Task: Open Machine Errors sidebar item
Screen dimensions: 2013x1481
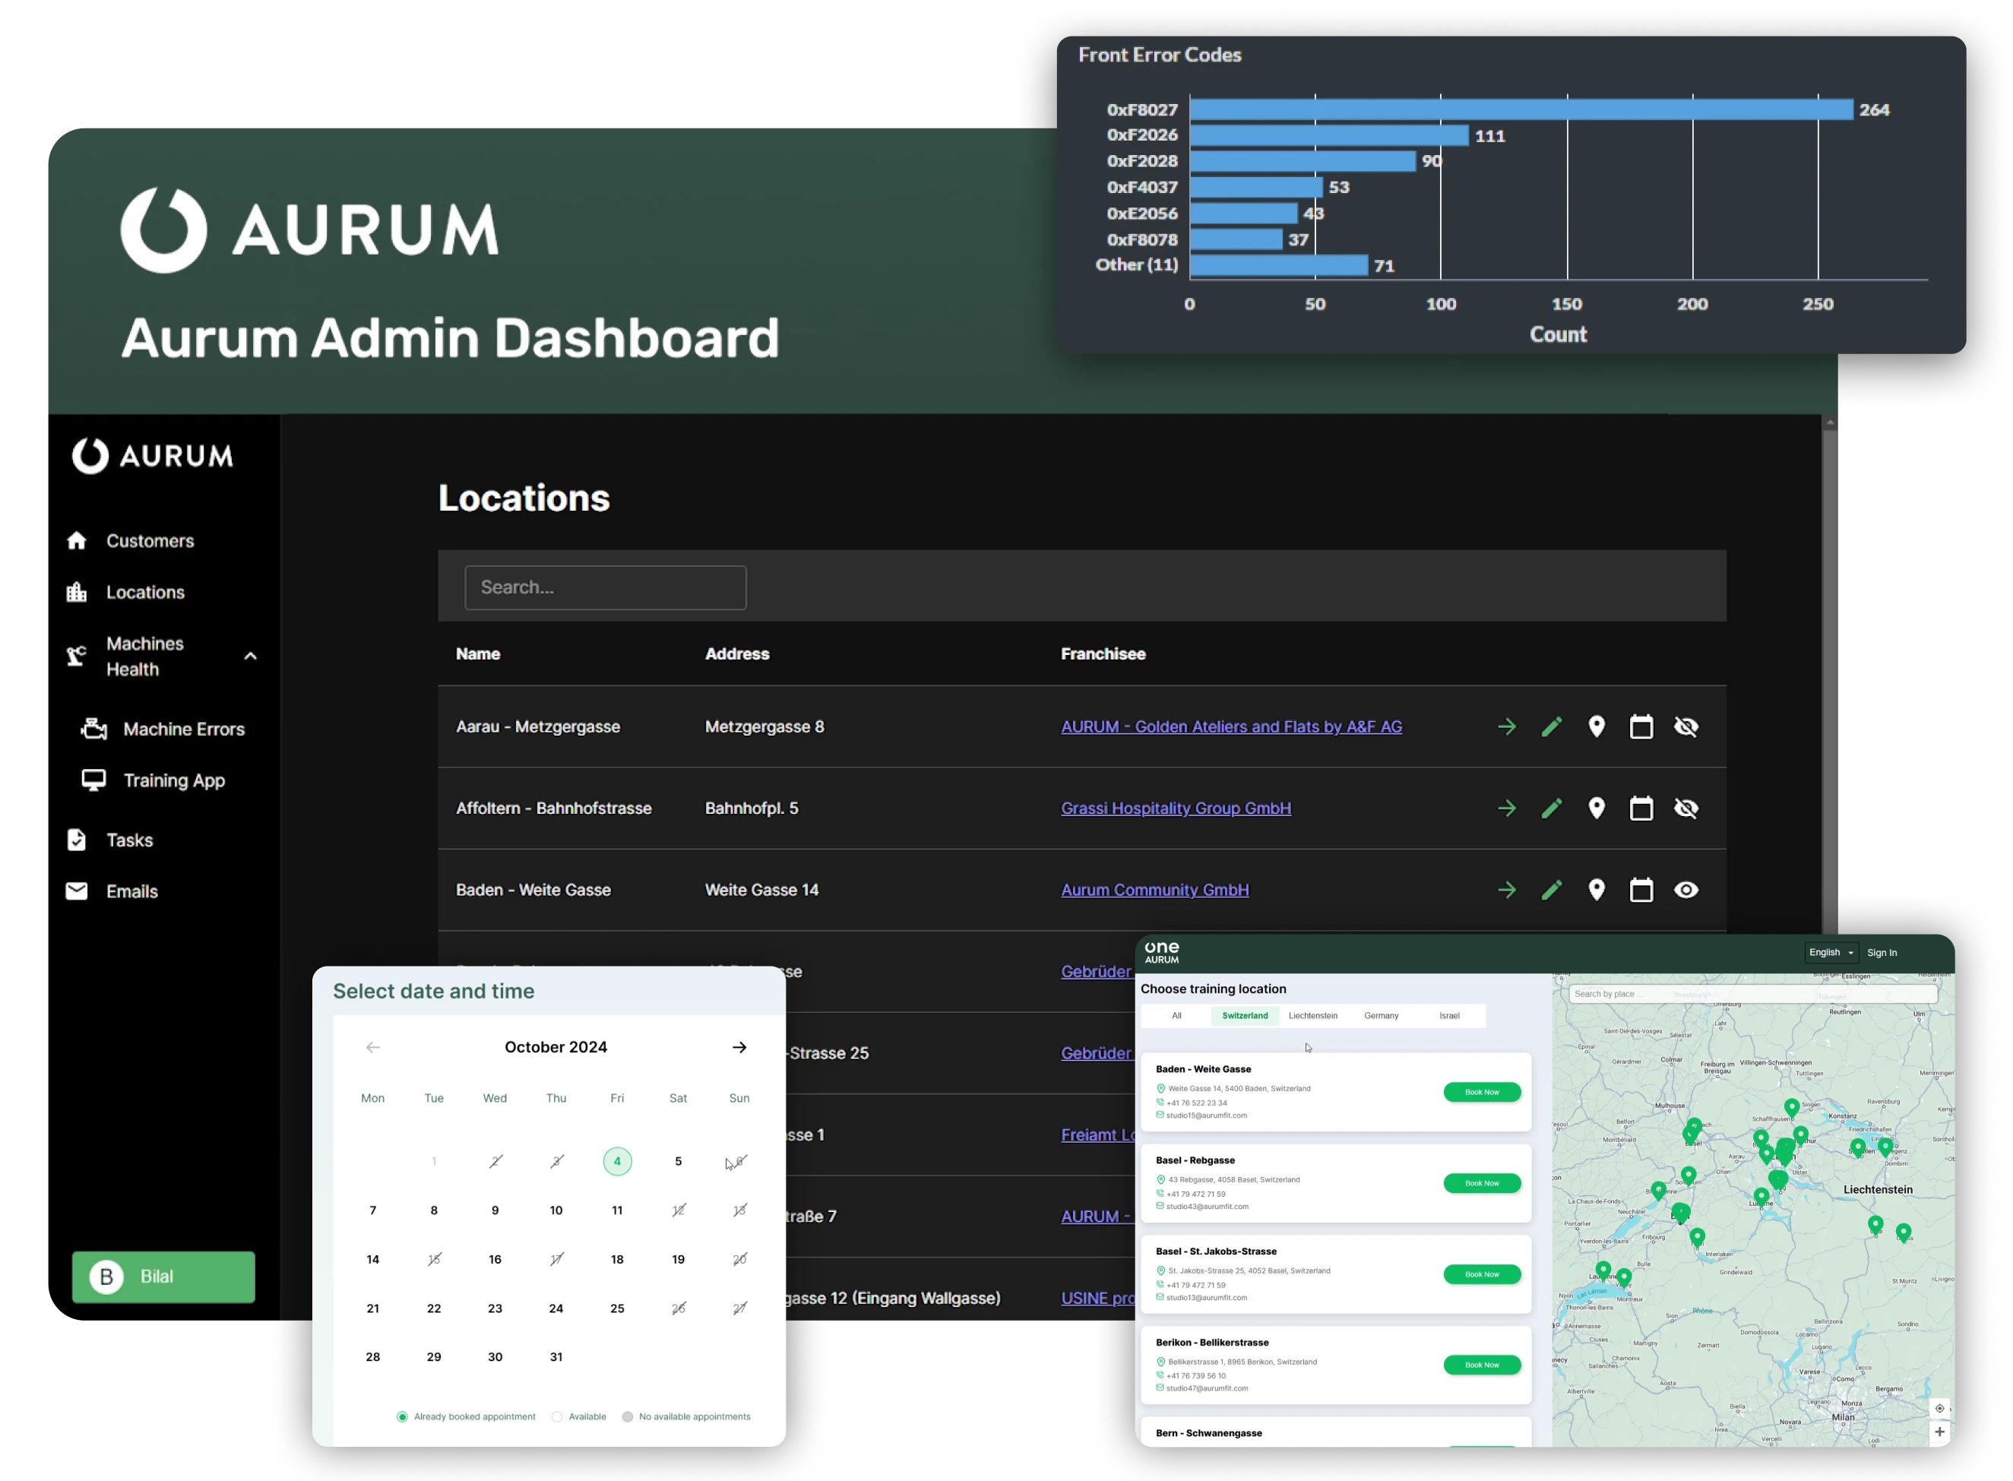Action: click(184, 729)
